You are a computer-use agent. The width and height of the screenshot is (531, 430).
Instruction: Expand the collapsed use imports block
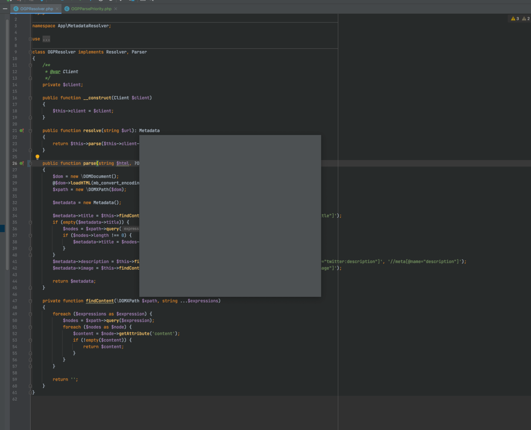30,39
